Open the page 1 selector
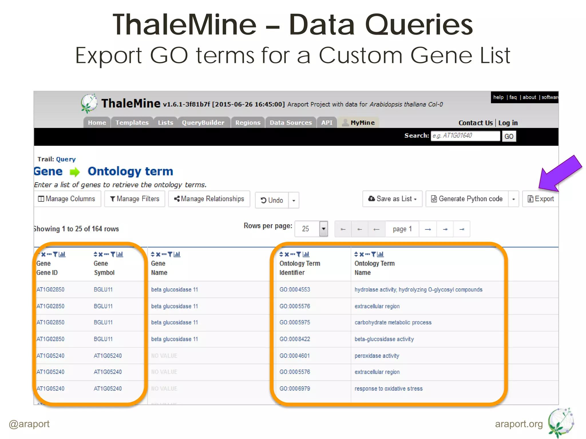This screenshot has width=586, height=439. pos(402,229)
